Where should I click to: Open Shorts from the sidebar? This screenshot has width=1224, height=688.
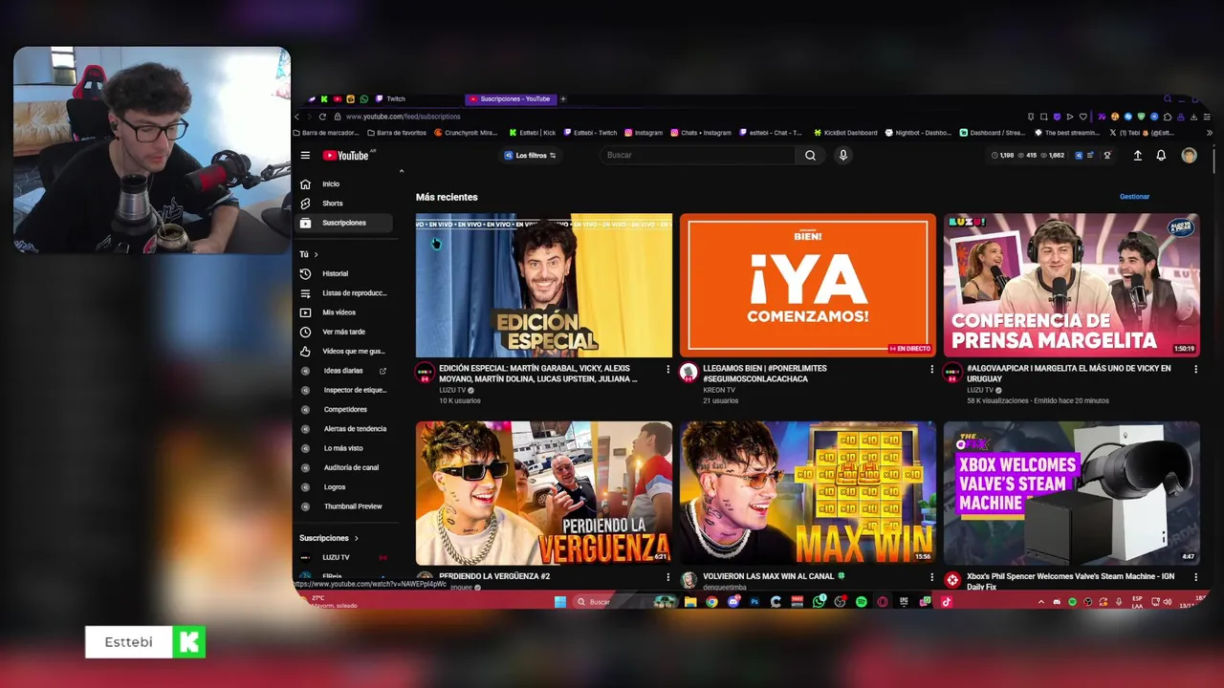pos(344,204)
